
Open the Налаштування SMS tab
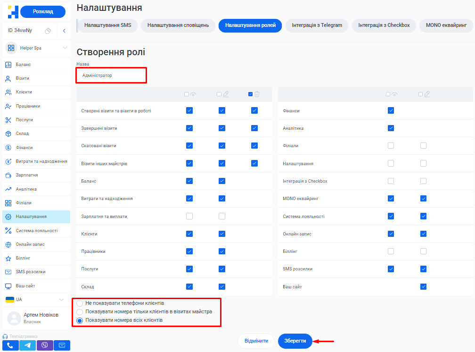click(x=107, y=25)
